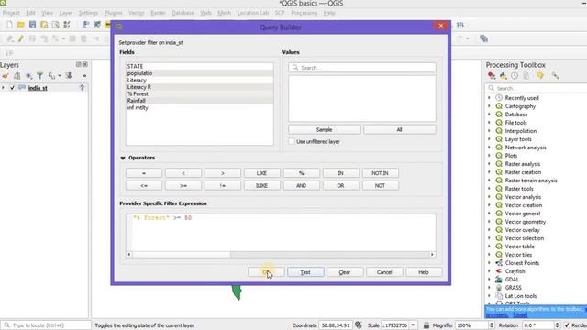Create a new project from toolbar
The image size is (587, 330).
9,25
